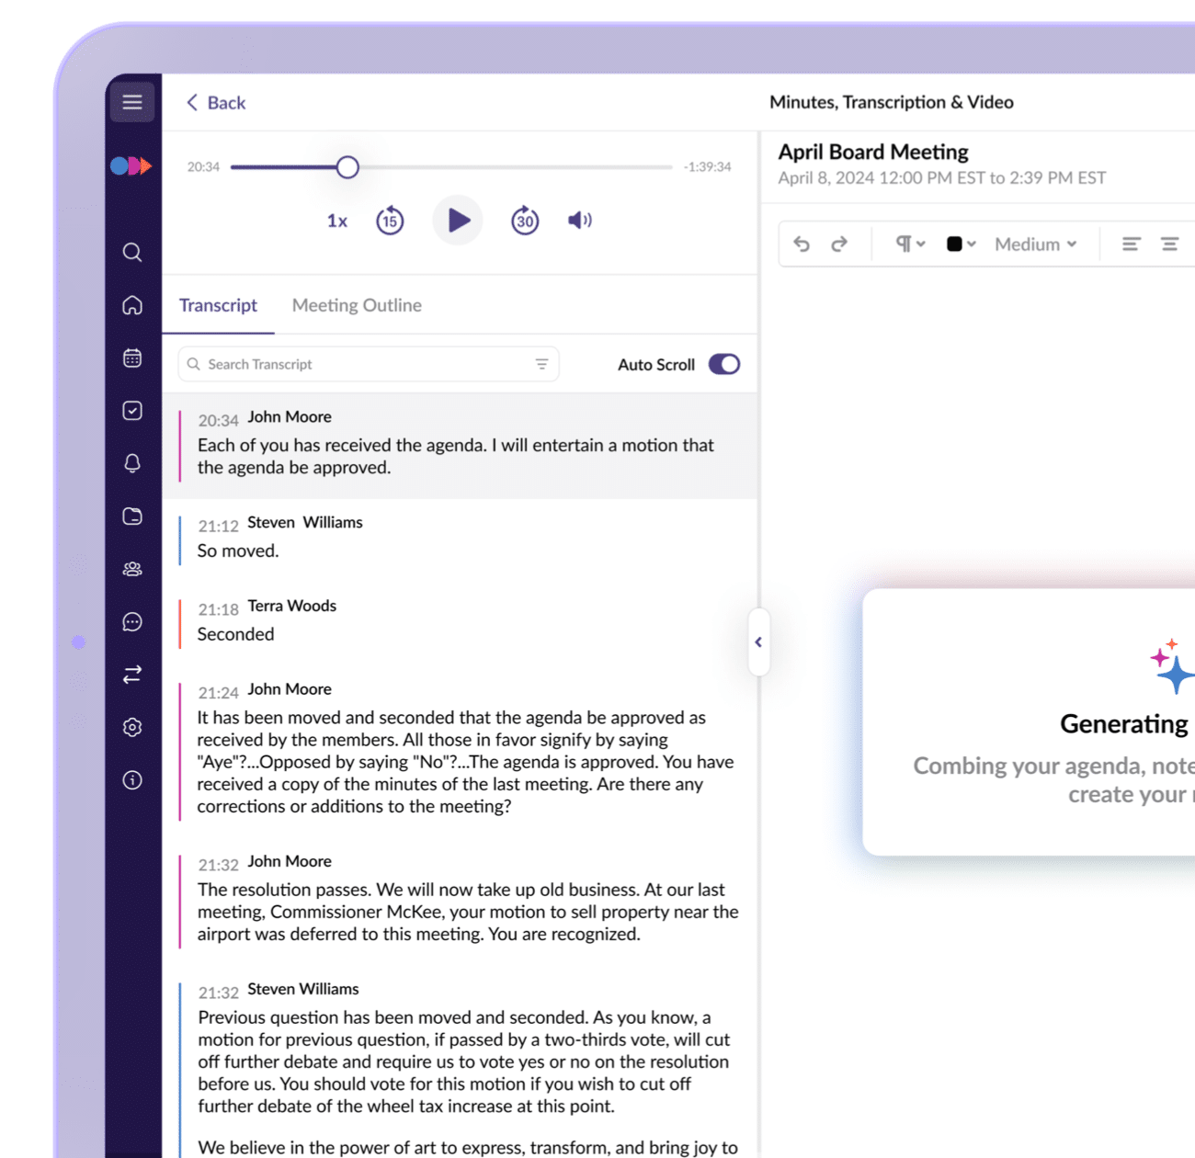Open the chat panel in the sidebar
This screenshot has width=1195, height=1158.
tap(132, 622)
